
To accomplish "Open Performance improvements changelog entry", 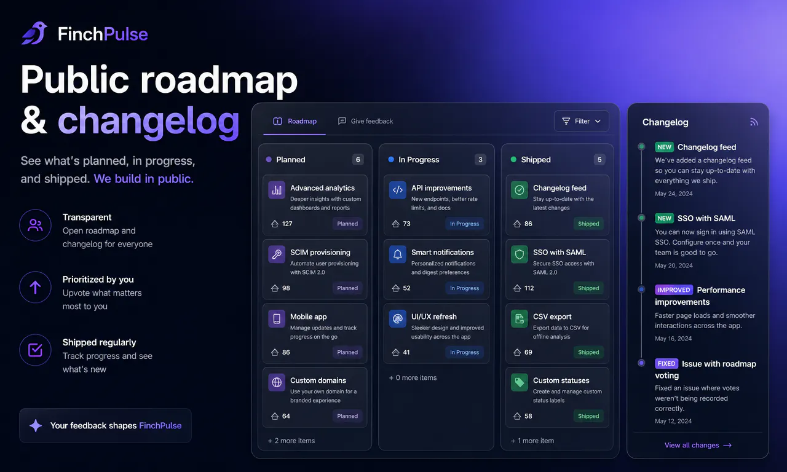I will pos(700,296).
